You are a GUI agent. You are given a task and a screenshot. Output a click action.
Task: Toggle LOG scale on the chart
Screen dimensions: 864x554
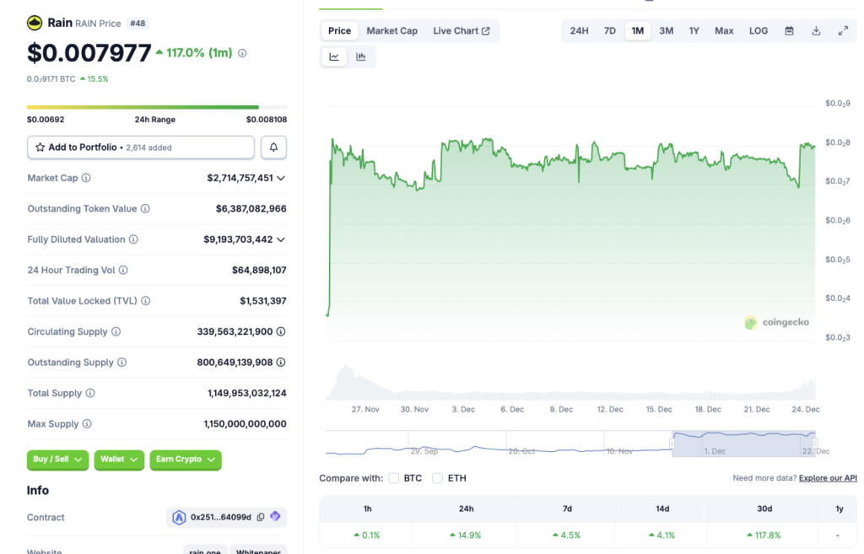(758, 30)
